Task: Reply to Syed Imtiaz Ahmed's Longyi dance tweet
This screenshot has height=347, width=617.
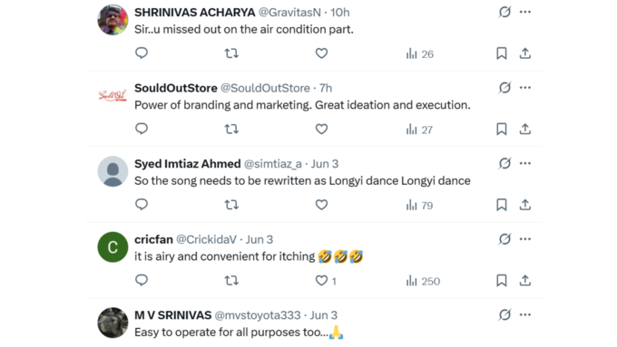Action: pos(142,205)
